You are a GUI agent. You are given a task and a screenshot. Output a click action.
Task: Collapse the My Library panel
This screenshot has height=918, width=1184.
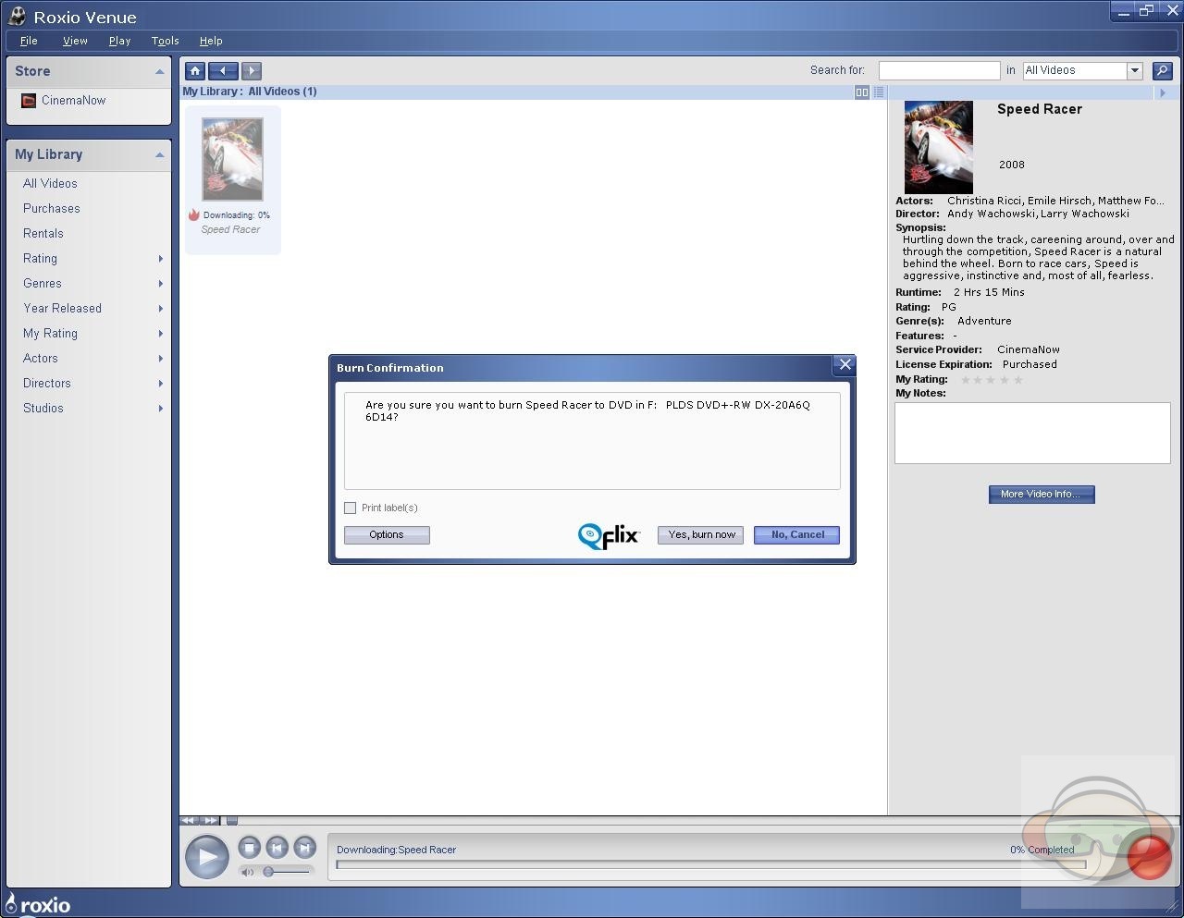(159, 155)
